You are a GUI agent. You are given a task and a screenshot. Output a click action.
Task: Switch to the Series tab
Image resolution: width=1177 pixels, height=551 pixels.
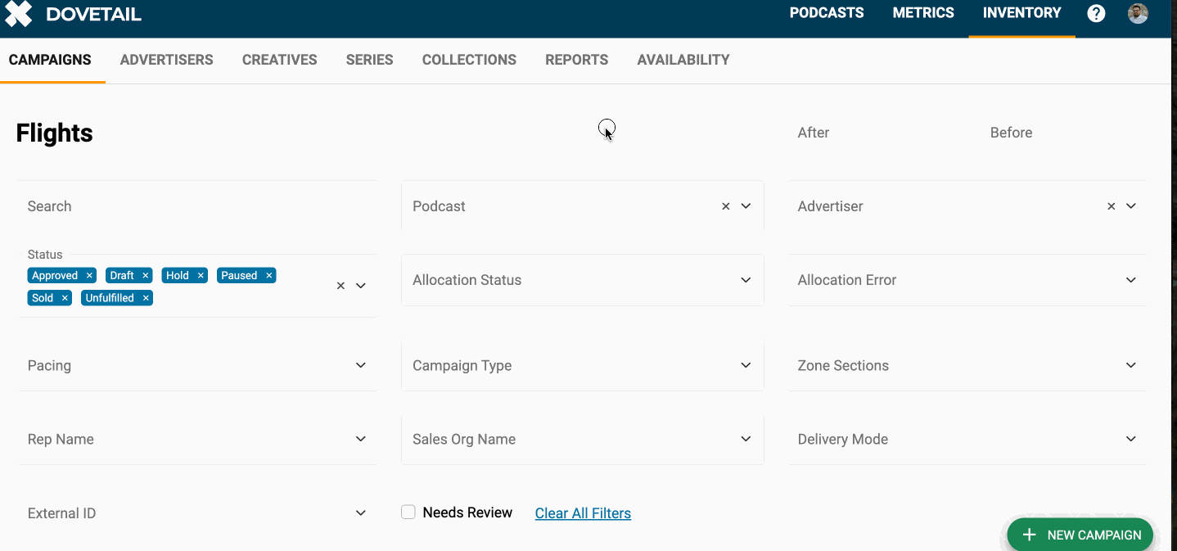(369, 60)
